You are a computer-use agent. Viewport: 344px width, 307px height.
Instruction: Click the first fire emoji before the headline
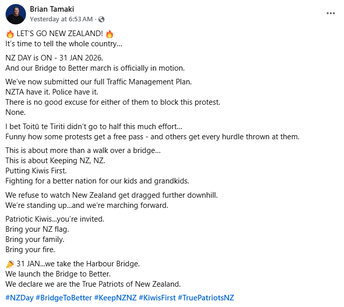pos(10,35)
